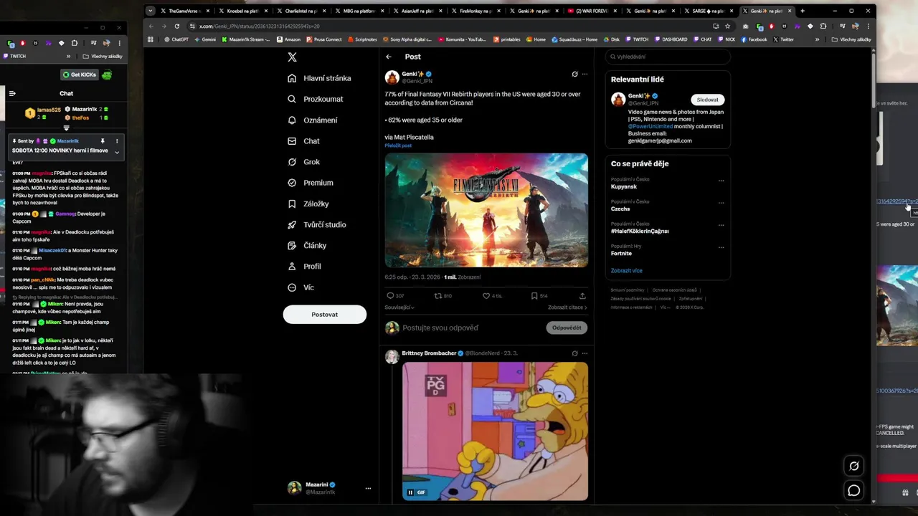Click Grok icon on Brittney Brombacher's reply

coord(574,353)
